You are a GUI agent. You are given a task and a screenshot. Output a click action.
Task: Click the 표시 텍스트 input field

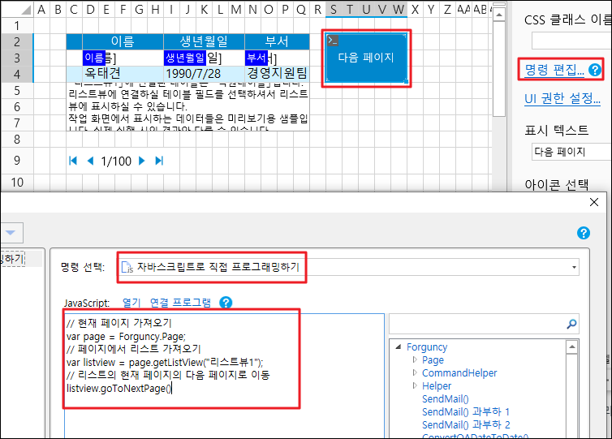pos(570,152)
